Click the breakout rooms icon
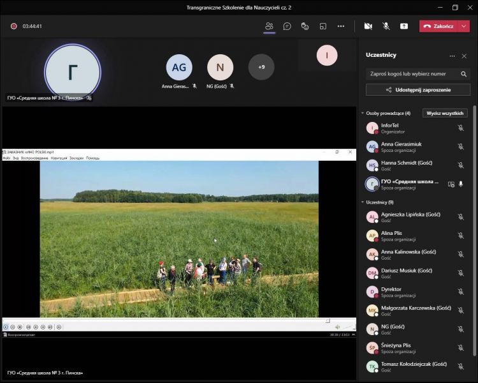Image resolution: width=478 pixels, height=383 pixels. (322, 26)
